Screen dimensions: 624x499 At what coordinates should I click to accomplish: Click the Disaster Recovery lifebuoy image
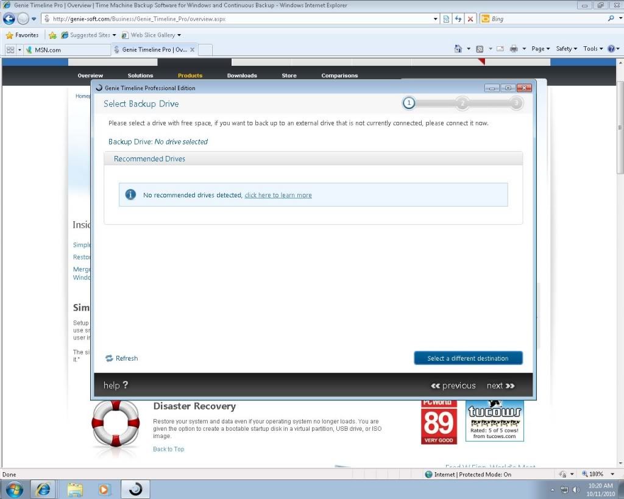115,424
